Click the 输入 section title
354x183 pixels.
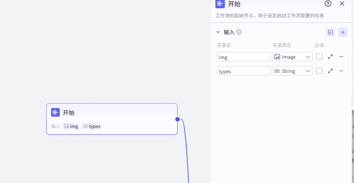point(229,32)
